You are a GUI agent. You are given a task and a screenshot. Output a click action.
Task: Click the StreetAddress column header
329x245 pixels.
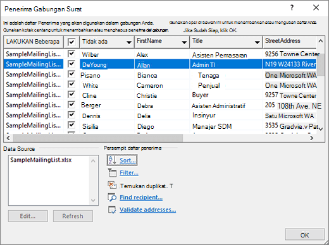coord(289,42)
